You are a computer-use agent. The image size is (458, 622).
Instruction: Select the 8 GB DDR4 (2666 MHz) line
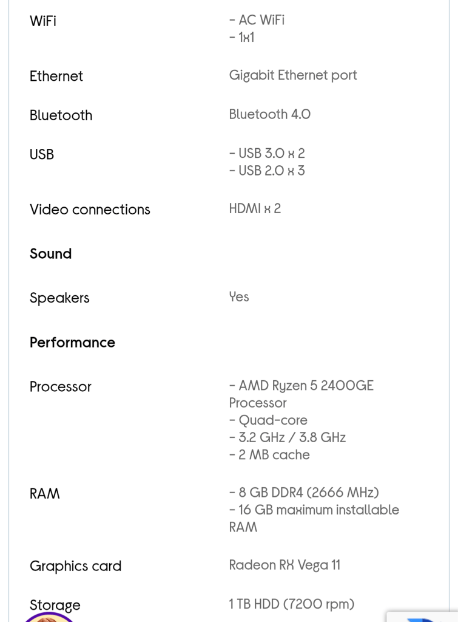click(304, 493)
